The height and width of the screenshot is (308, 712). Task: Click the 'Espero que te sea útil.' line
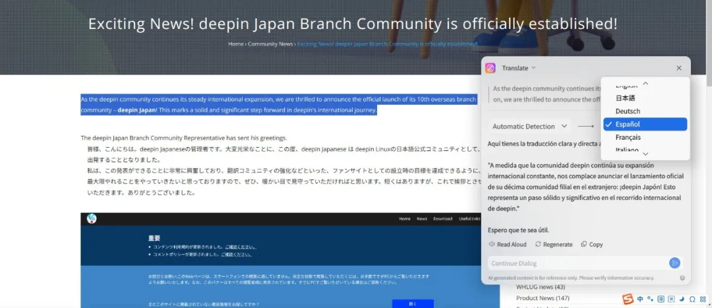[x=518, y=230]
